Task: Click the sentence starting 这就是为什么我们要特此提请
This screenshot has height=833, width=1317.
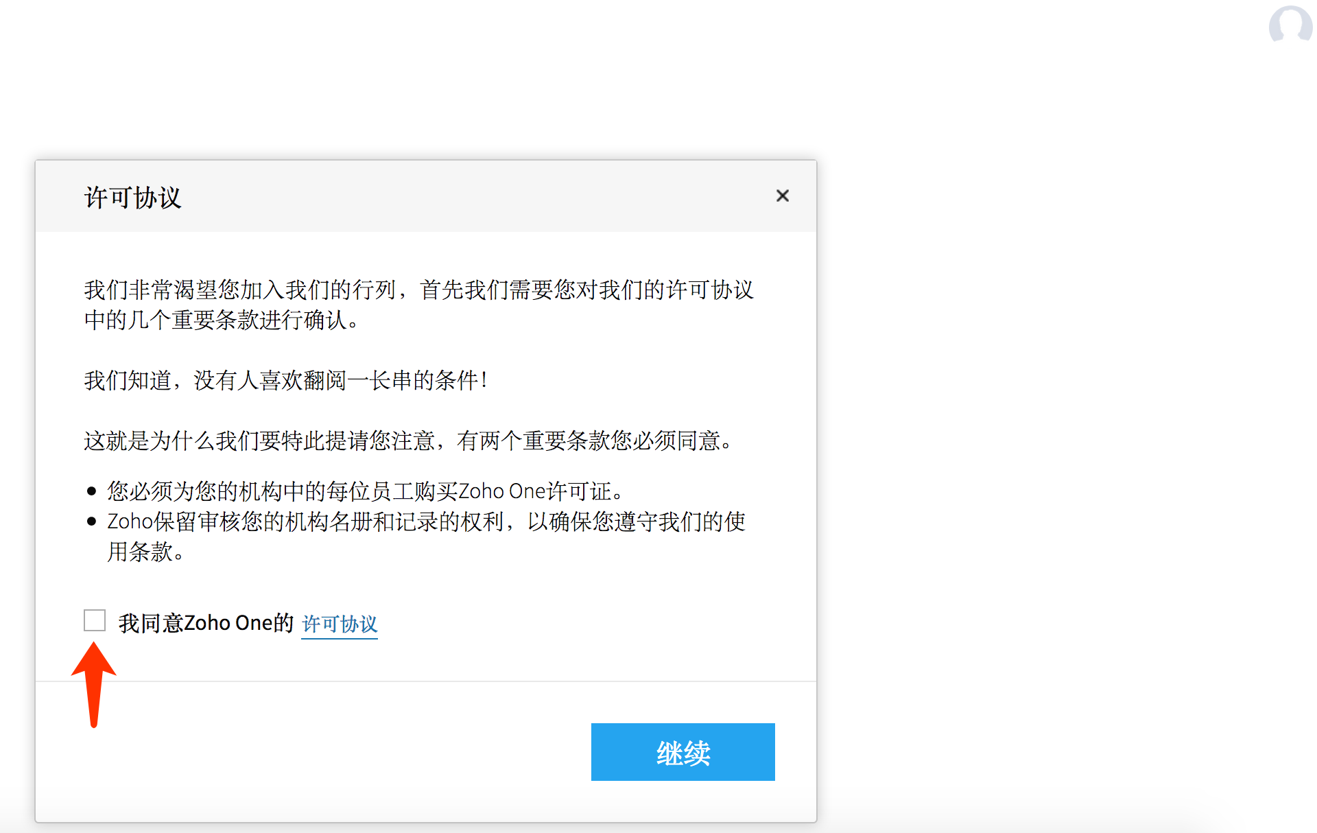Action: click(408, 441)
